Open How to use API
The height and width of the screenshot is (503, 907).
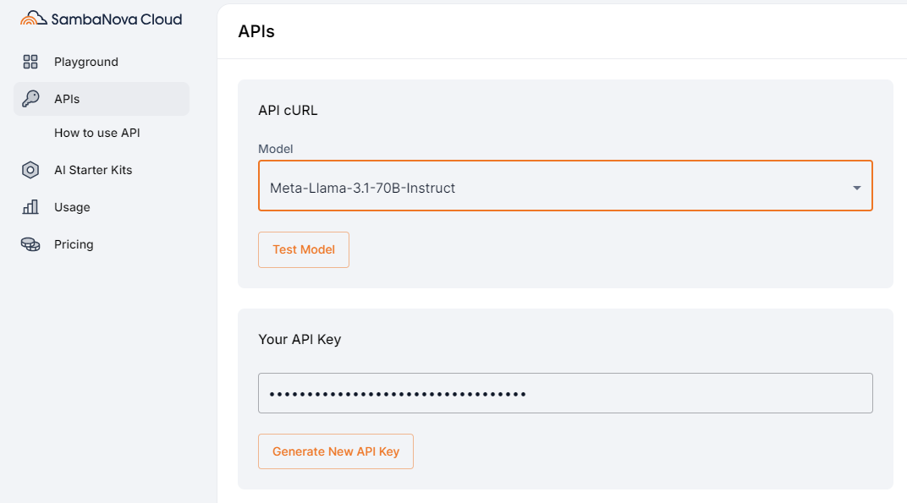pyautogui.click(x=97, y=133)
